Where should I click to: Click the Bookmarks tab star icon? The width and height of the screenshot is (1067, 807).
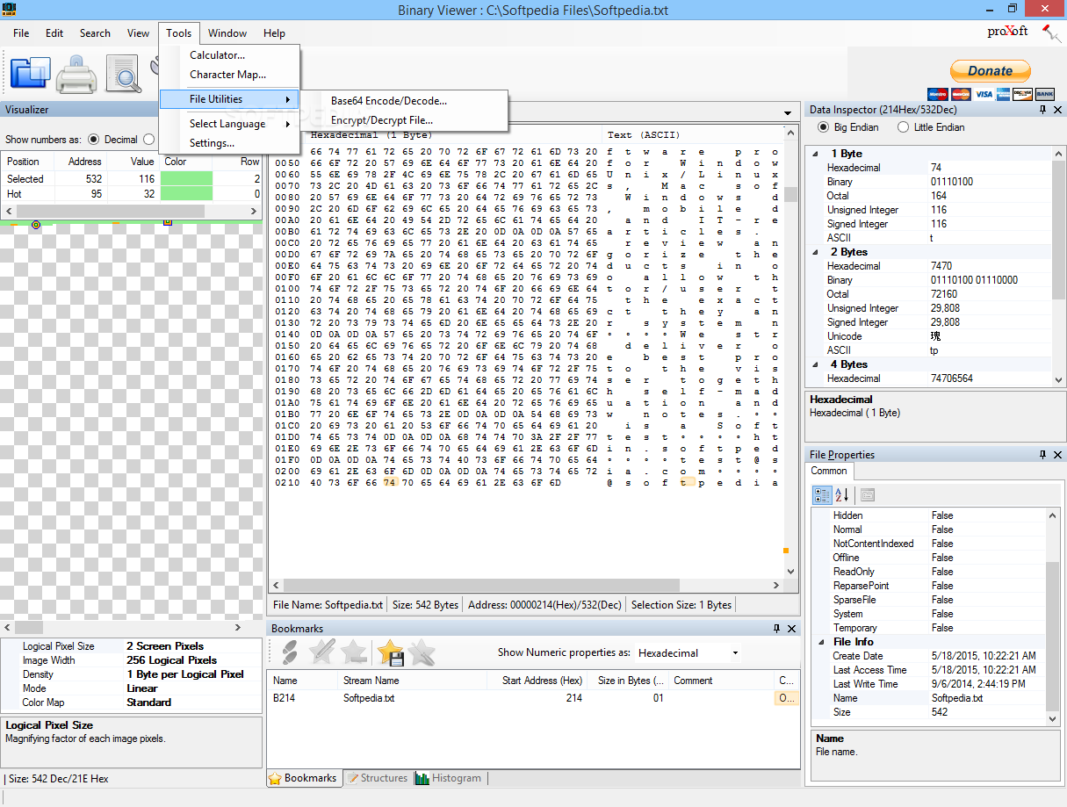pos(275,778)
